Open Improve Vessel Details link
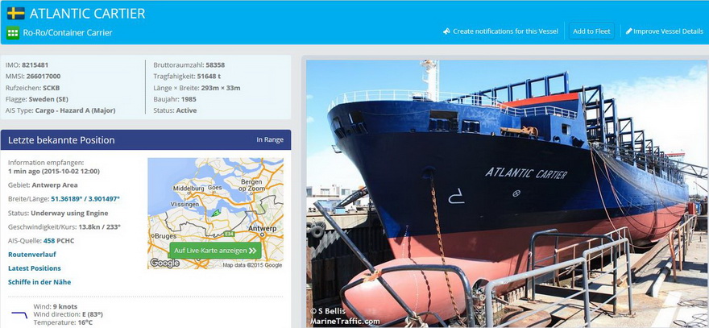This screenshot has width=709, height=328. (665, 31)
